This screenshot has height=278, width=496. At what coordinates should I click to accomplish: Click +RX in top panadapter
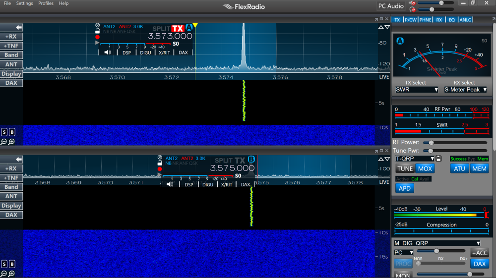click(11, 37)
